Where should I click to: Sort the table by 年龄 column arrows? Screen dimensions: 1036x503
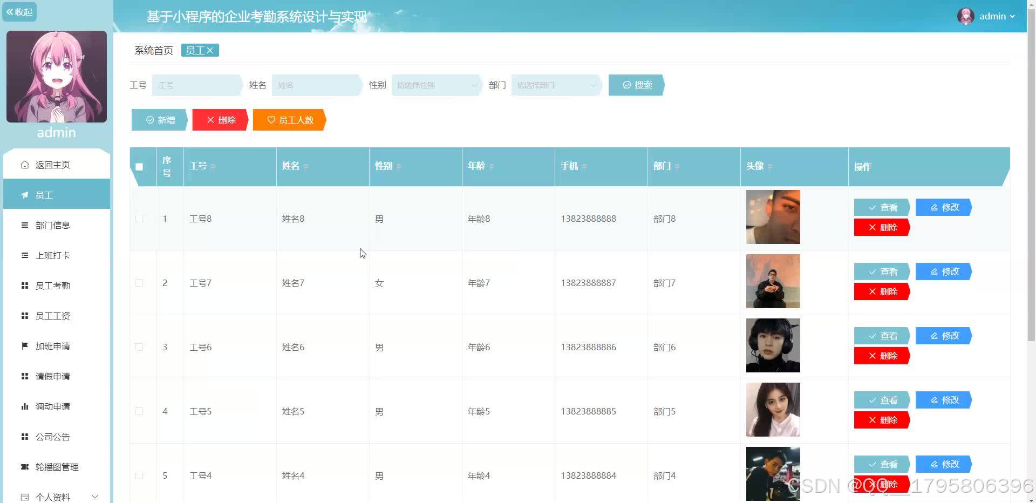tap(492, 166)
